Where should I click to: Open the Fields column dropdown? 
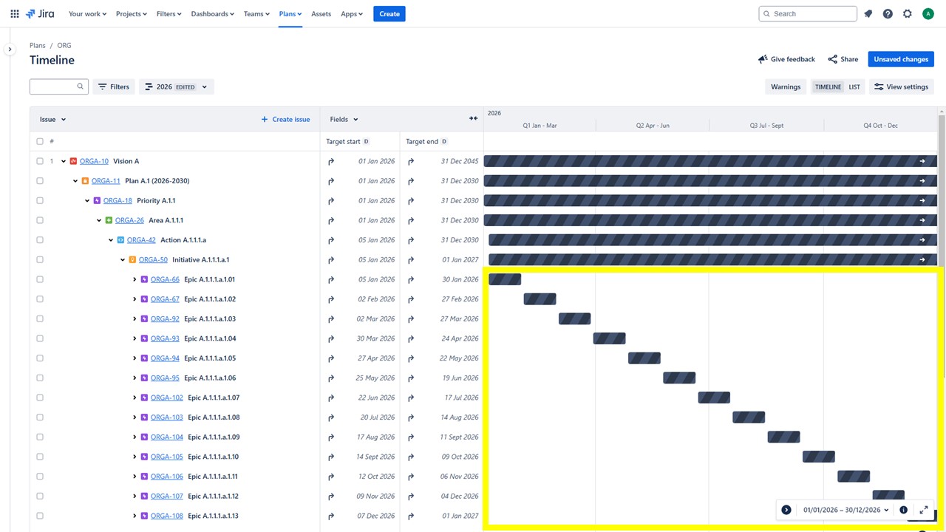[344, 119]
